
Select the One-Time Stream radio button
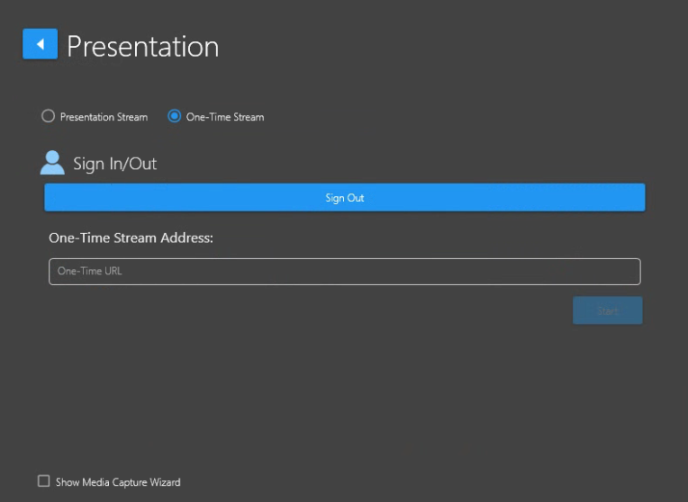coord(175,116)
